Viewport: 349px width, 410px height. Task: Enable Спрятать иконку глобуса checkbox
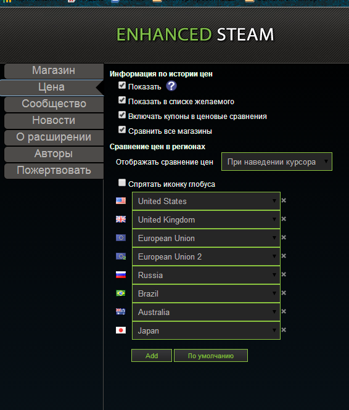click(122, 182)
